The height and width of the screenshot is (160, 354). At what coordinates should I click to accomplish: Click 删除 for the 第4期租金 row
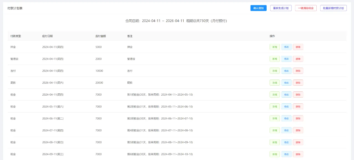[298, 130]
